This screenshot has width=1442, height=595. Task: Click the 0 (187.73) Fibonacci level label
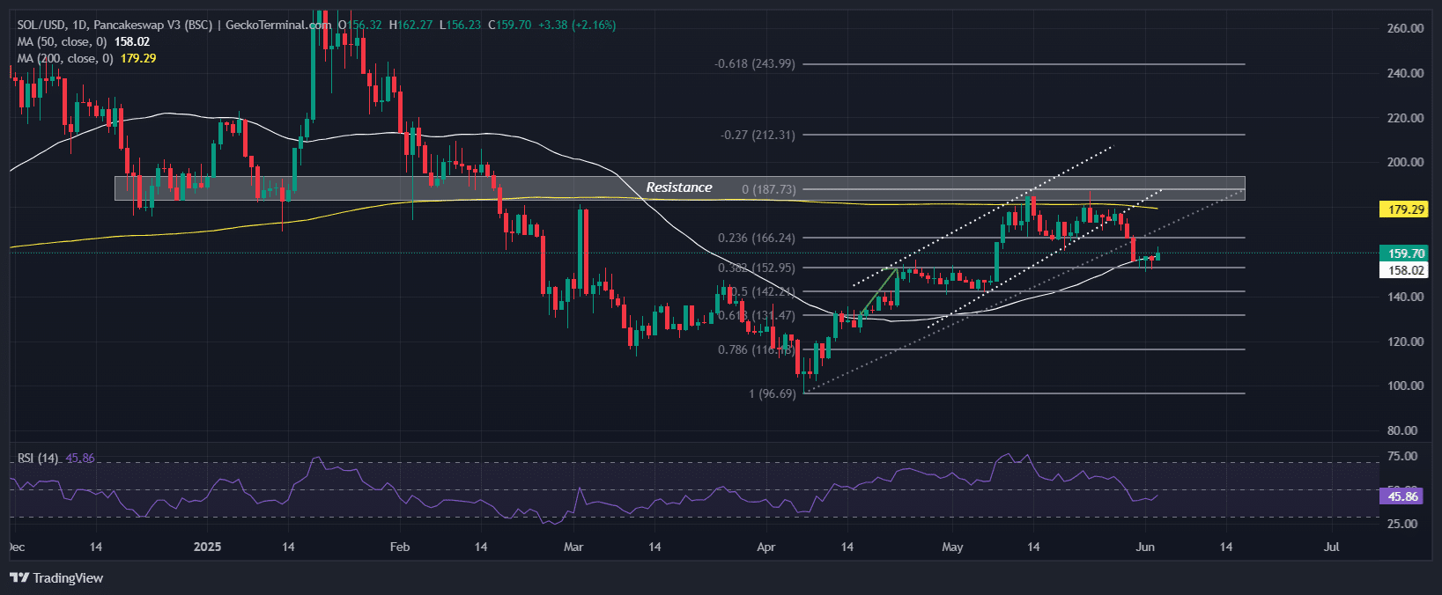click(x=768, y=189)
